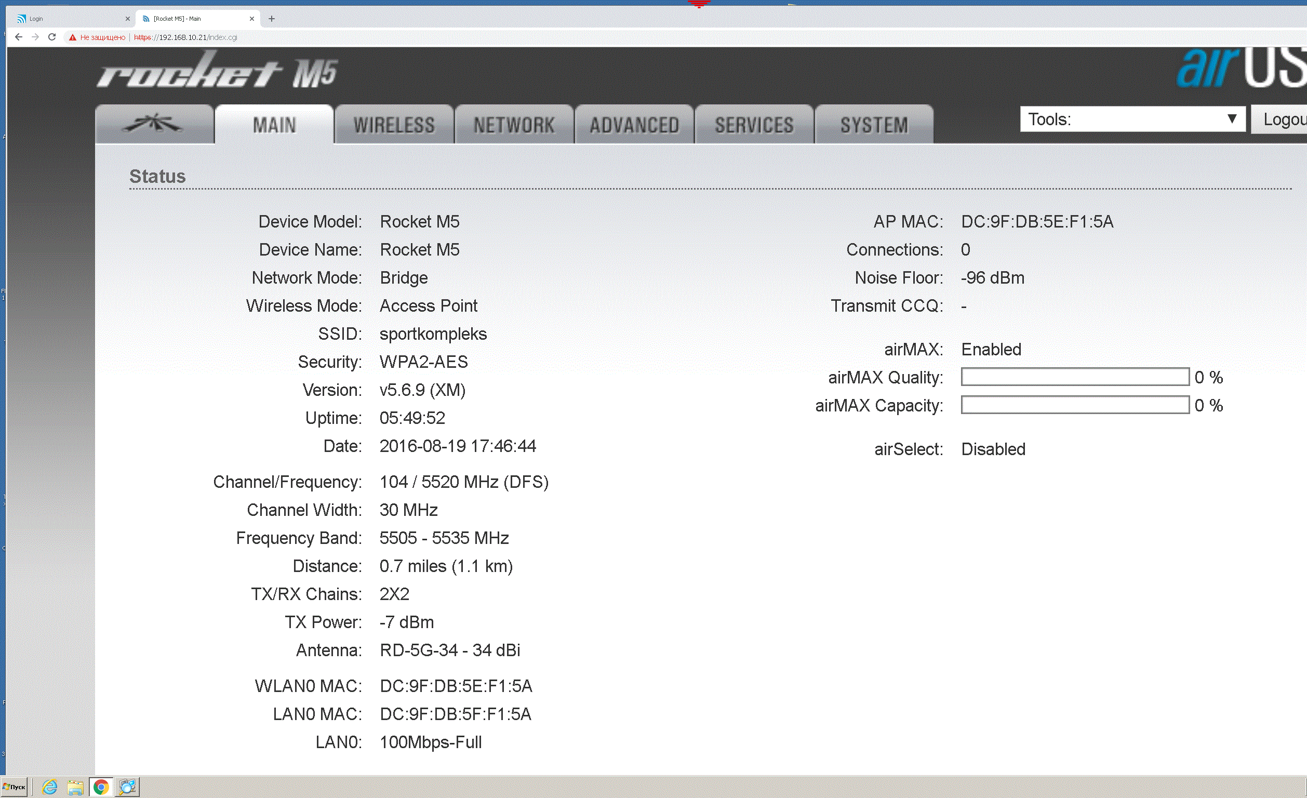Click the Windows Start button
The width and height of the screenshot is (1307, 798).
[15, 787]
